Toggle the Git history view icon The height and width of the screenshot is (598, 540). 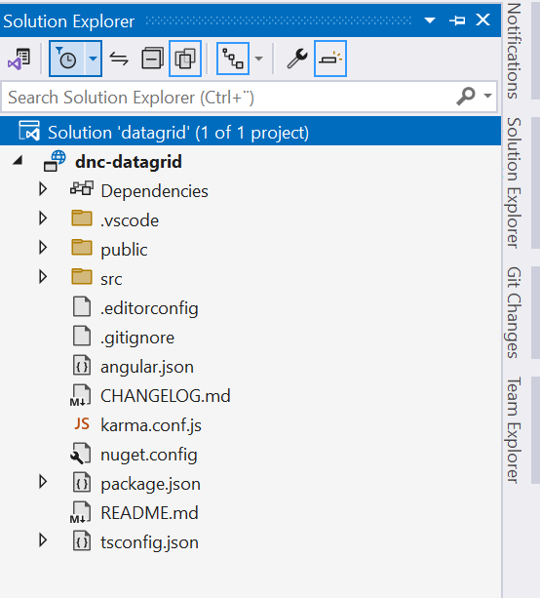233,59
